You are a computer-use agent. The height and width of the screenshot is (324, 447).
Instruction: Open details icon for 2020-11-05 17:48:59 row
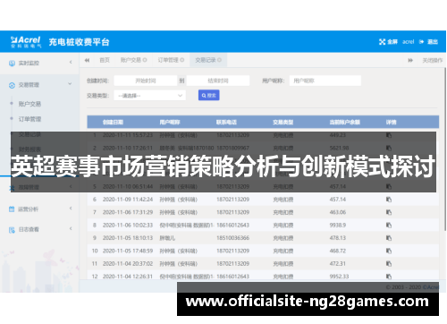(389, 251)
